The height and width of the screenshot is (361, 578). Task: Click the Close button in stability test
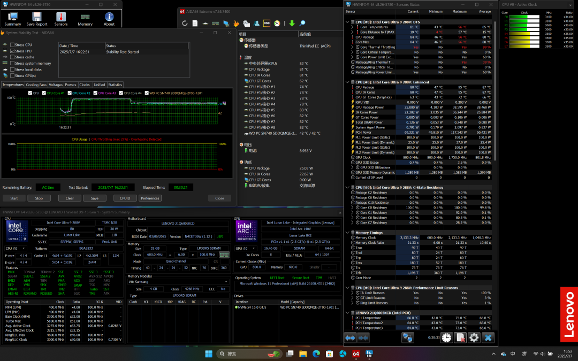[220, 198]
